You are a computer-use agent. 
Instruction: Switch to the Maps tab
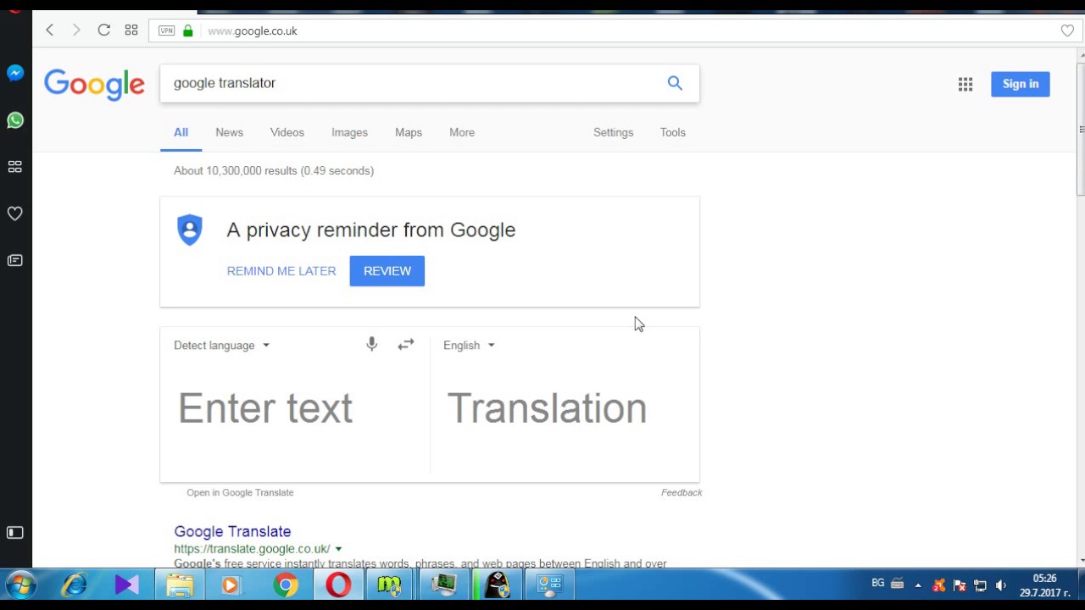tap(409, 132)
